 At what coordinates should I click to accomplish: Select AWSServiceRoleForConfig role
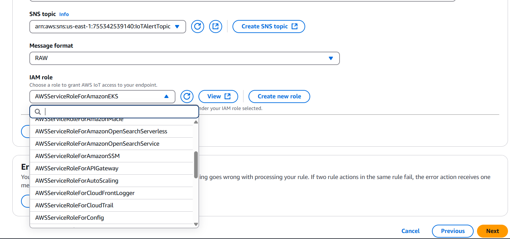[x=111, y=218]
